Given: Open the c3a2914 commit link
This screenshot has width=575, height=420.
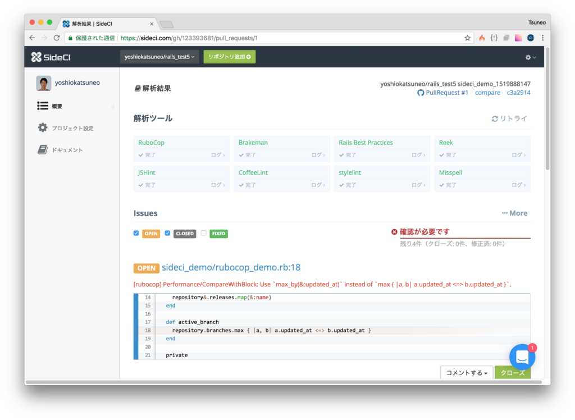Looking at the screenshot, I should click(x=518, y=93).
